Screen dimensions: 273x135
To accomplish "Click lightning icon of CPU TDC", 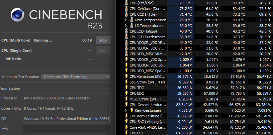I will pyautogui.click(x=127, y=88).
